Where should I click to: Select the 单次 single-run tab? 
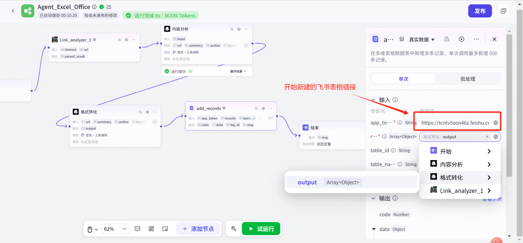[403, 79]
